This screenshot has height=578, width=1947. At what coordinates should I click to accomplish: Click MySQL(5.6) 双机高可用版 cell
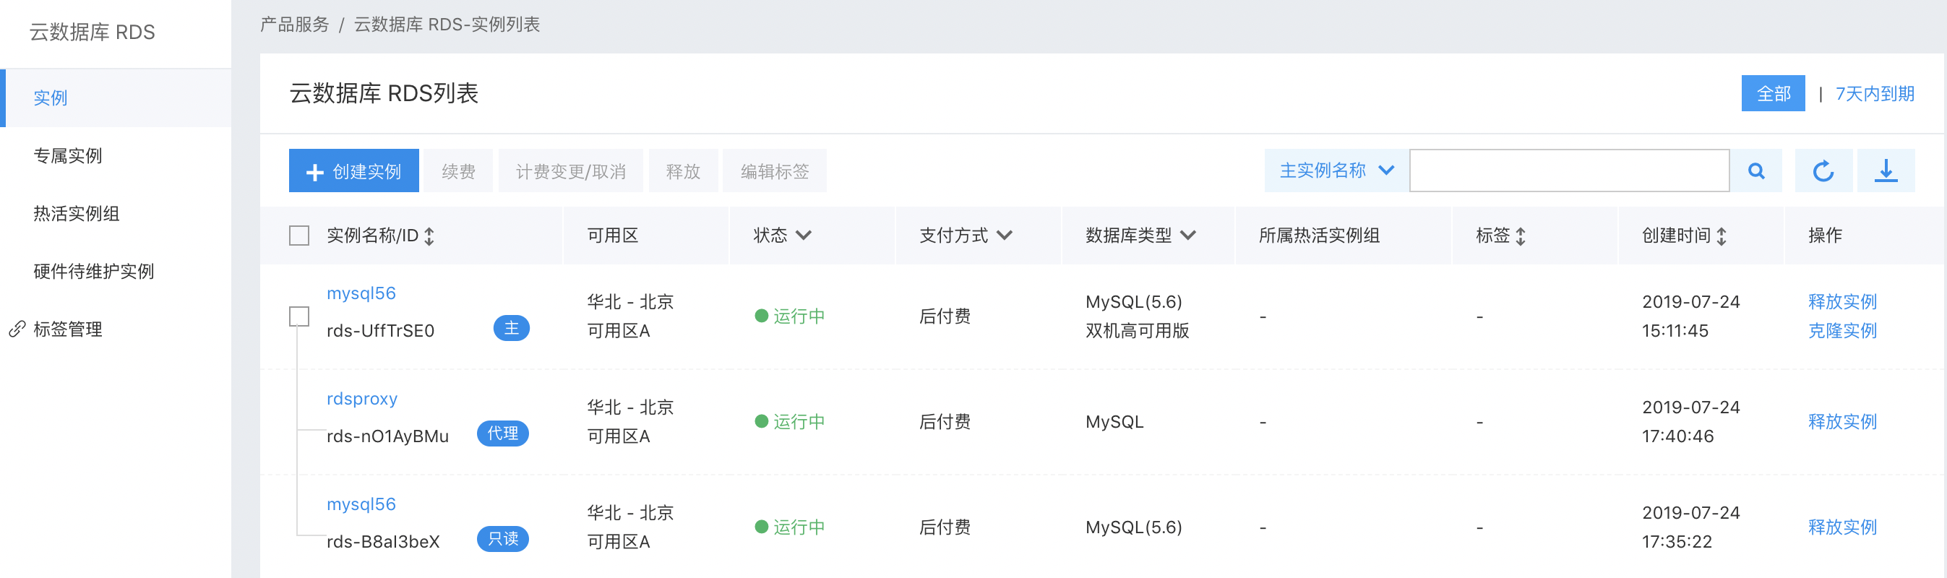pyautogui.click(x=1137, y=316)
